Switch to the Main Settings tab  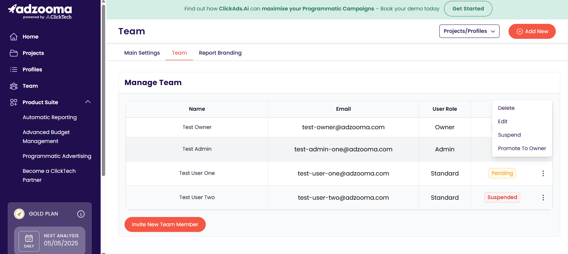point(142,53)
